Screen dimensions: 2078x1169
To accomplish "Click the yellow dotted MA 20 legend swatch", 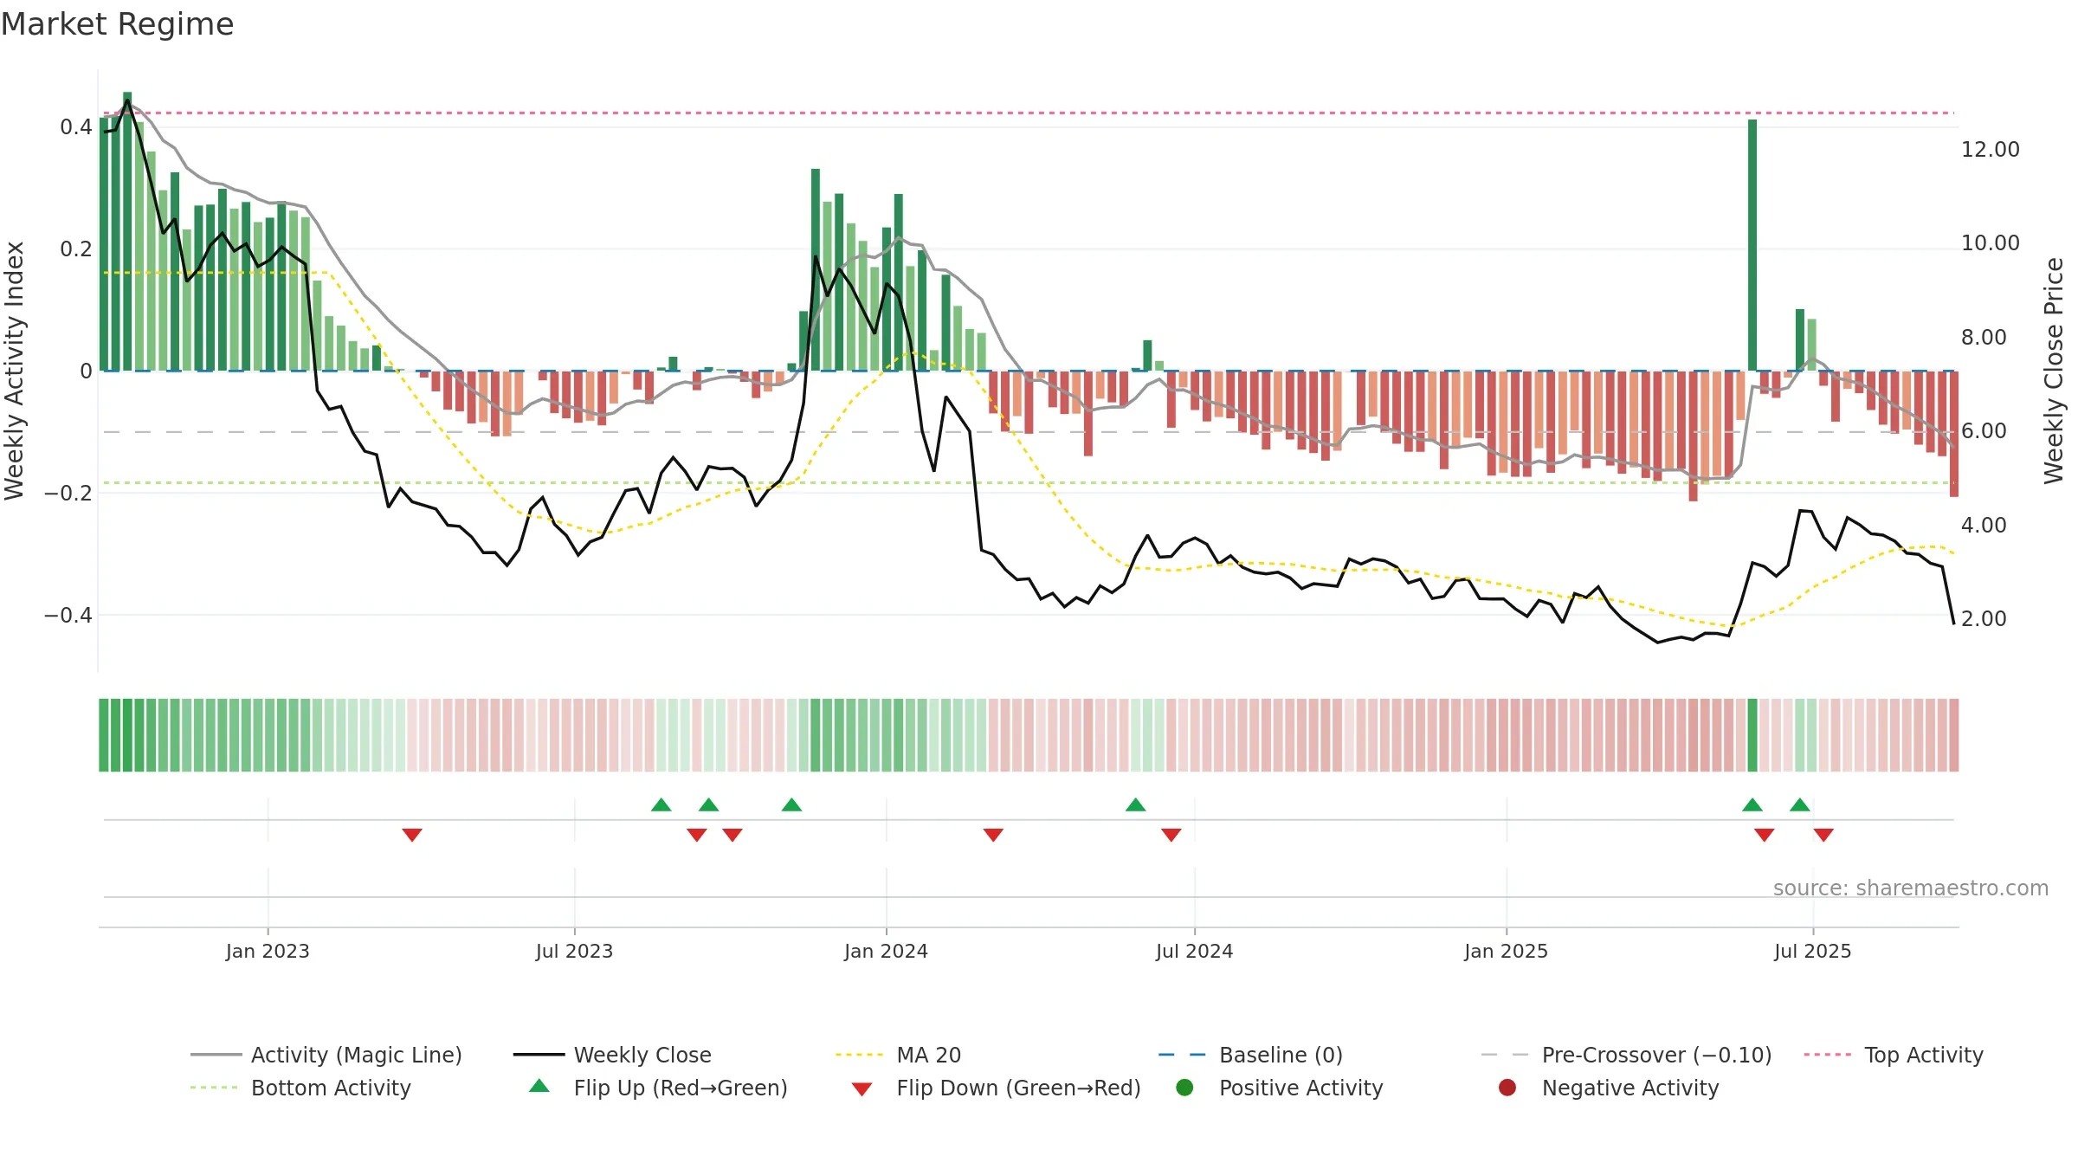I will tap(859, 1055).
